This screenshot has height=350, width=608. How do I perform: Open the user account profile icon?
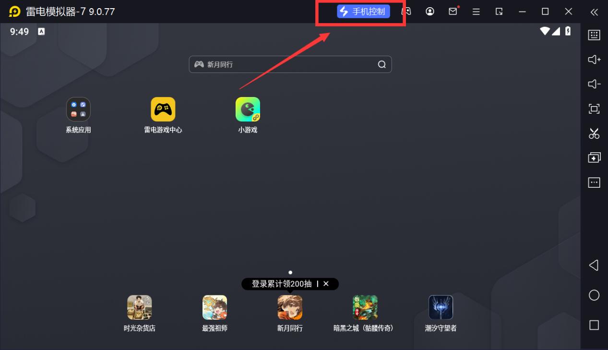click(430, 12)
